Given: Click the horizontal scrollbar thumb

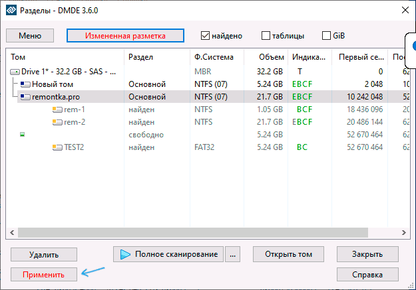Looking at the screenshot, I should tap(193, 232).
